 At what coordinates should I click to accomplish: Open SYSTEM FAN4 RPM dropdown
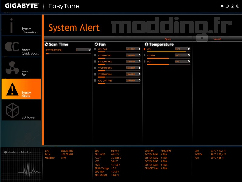133,74
